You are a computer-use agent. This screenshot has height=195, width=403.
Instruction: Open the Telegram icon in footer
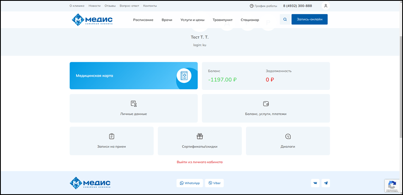(x=326, y=183)
